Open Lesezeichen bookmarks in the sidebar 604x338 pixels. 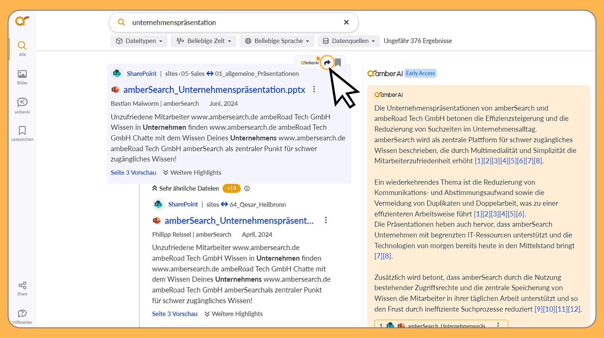[x=22, y=133]
